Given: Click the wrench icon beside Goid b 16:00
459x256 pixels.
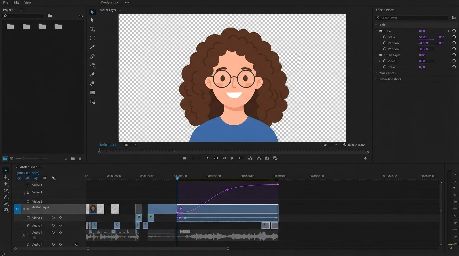Looking at the screenshot, I should coord(344,145).
